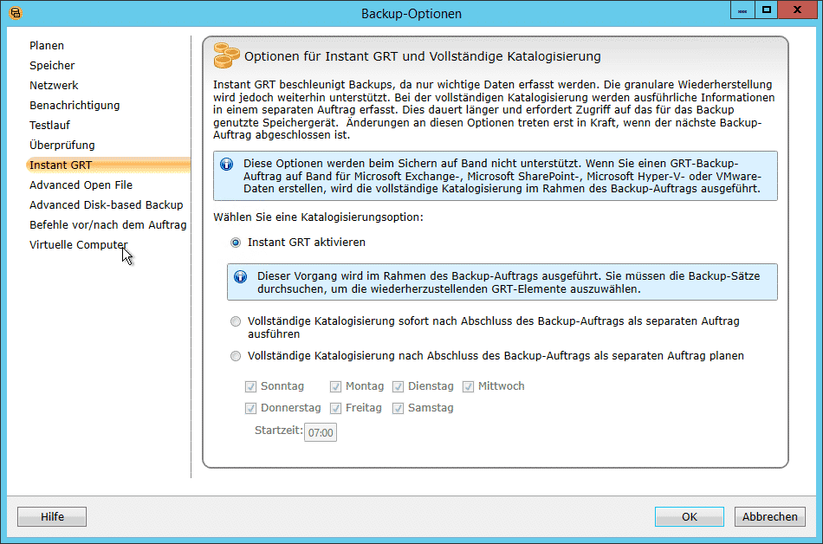The image size is (823, 544).
Task: Click the info icon in the tape warning box
Action: click(227, 165)
